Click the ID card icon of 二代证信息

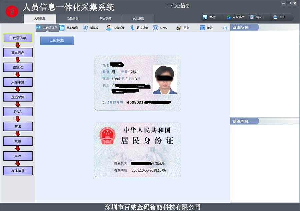(38, 28)
